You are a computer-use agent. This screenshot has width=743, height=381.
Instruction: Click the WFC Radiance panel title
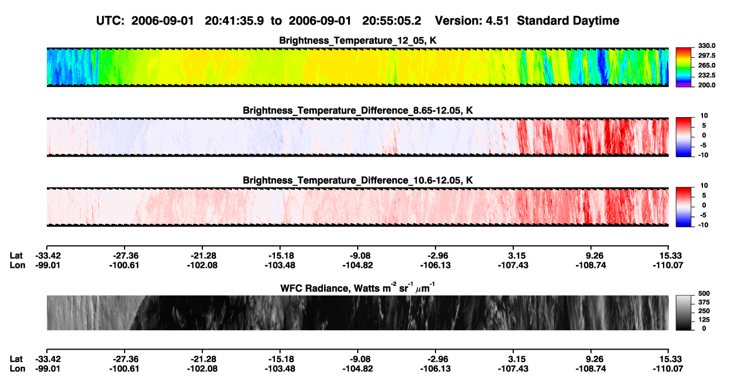pyautogui.click(x=358, y=287)
